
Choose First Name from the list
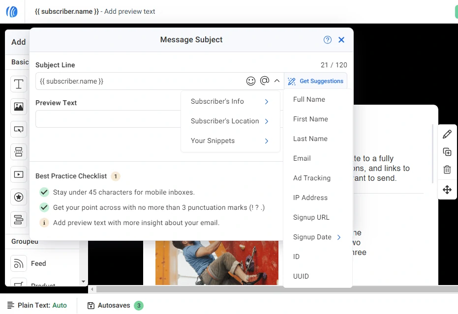(310, 119)
